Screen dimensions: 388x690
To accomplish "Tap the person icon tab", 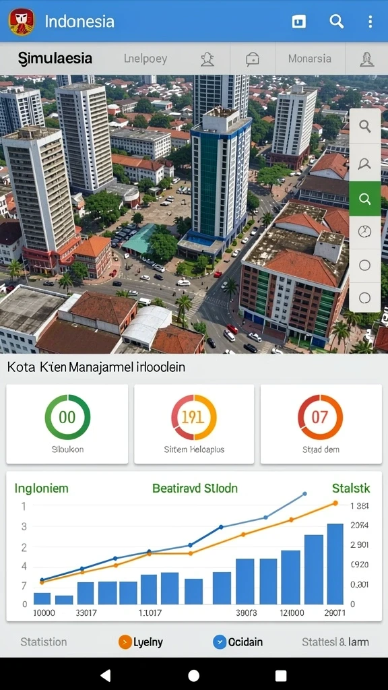I will pyautogui.click(x=207, y=59).
